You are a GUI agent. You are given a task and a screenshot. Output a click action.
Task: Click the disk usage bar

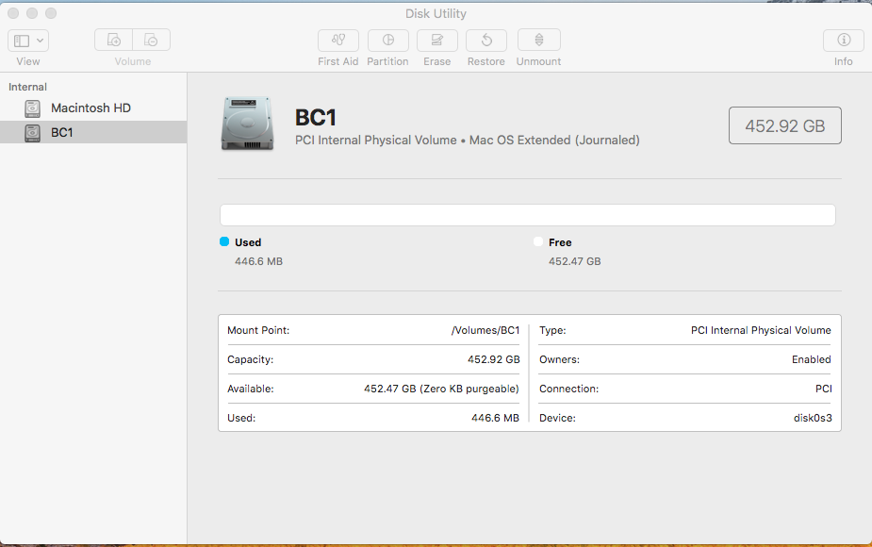click(x=527, y=215)
